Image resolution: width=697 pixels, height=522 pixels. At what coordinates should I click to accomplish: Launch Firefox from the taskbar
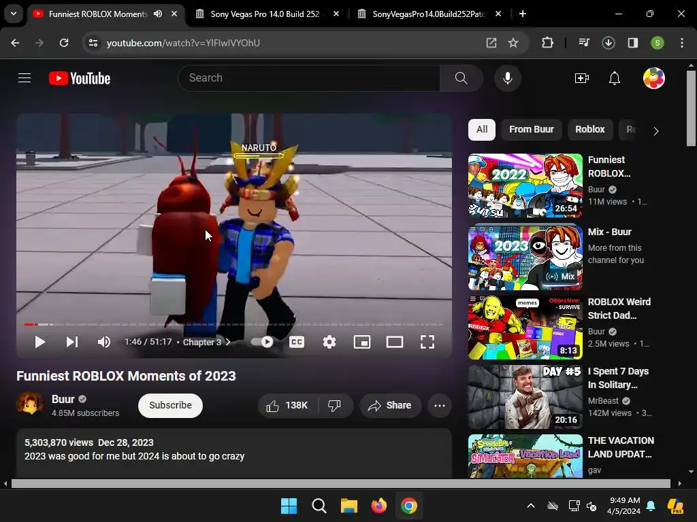[378, 506]
